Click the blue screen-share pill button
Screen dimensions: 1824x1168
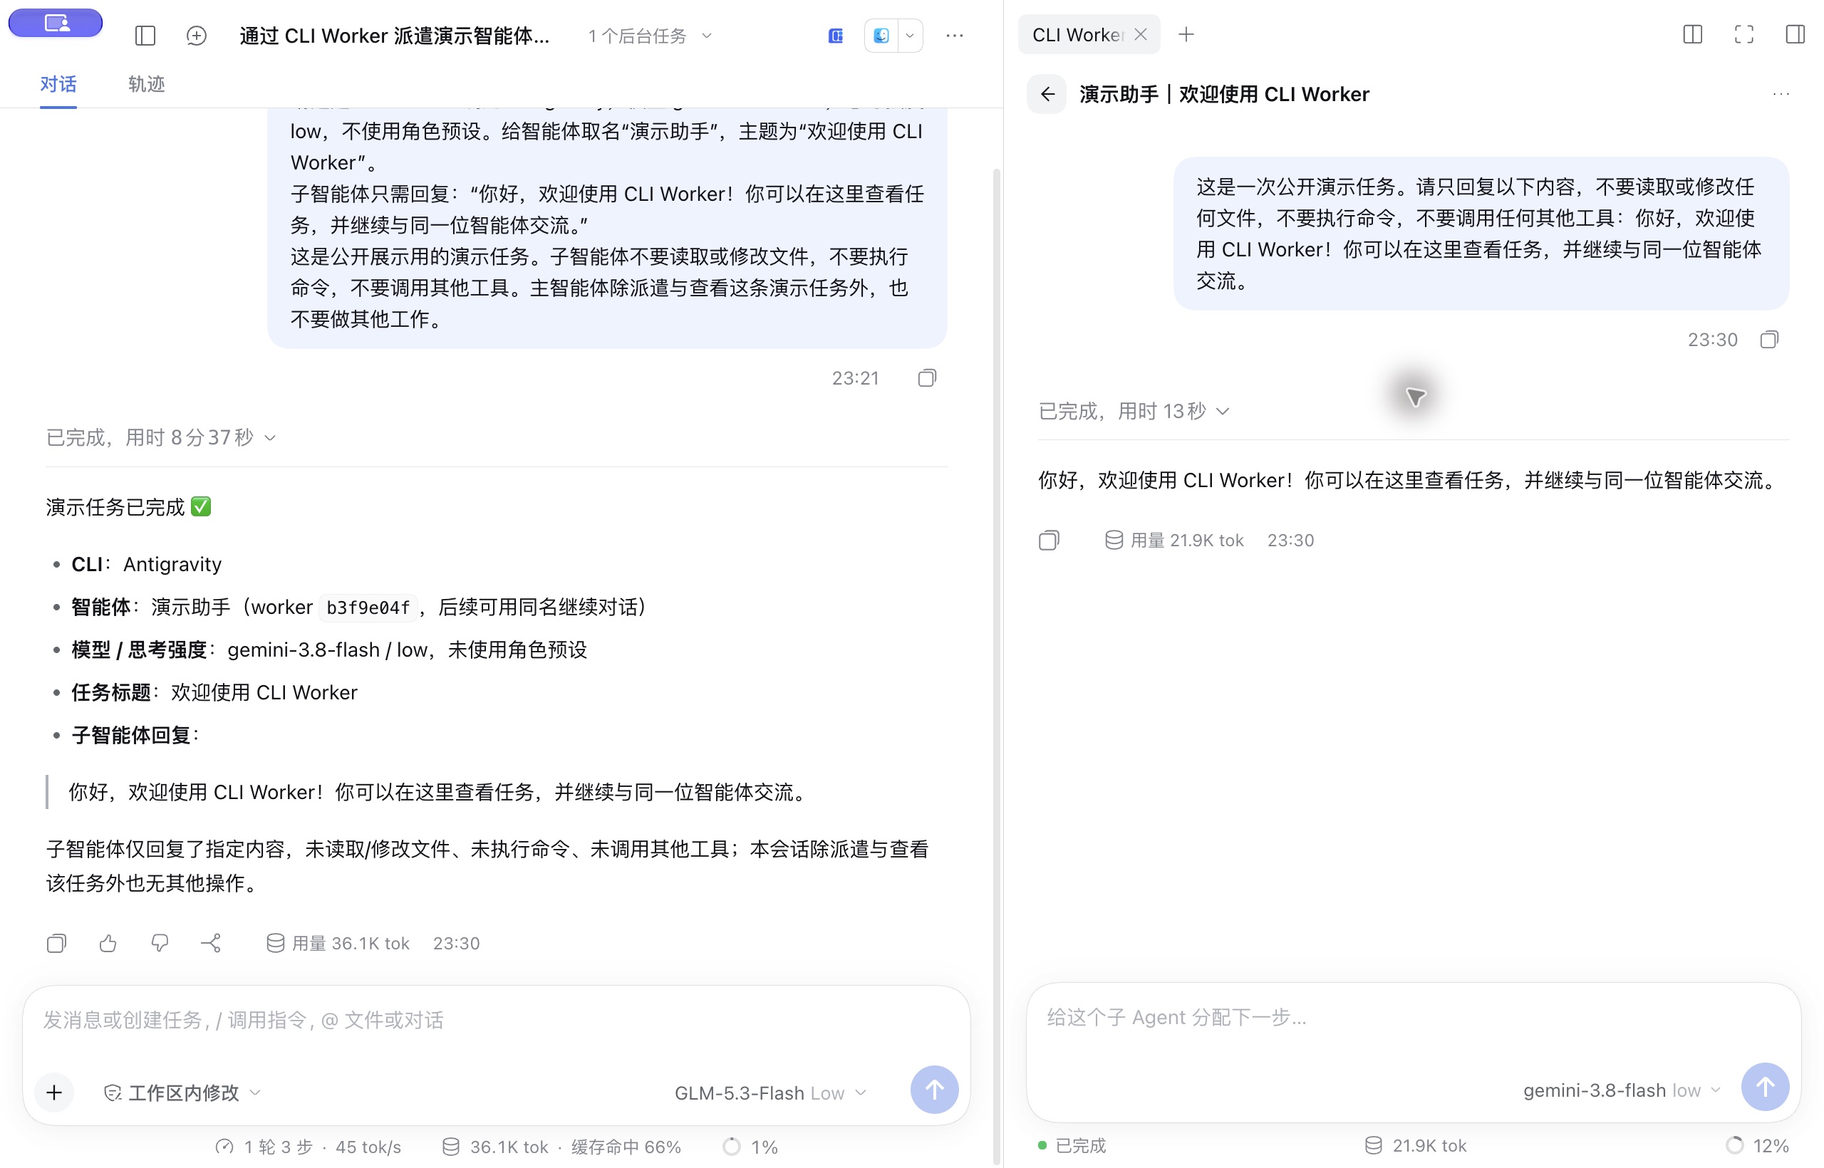point(56,23)
